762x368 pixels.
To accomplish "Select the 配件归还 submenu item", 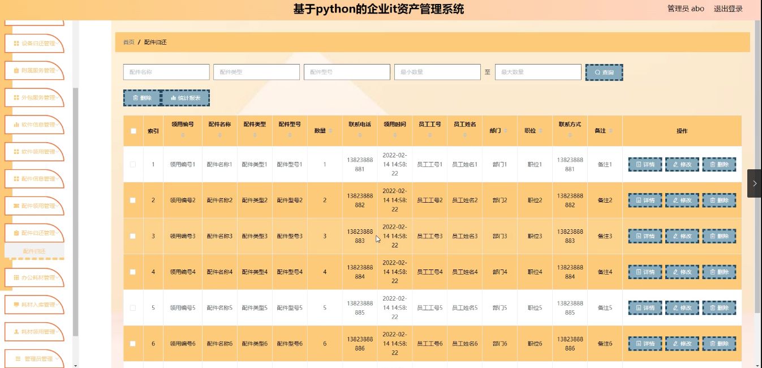I will tap(35, 251).
